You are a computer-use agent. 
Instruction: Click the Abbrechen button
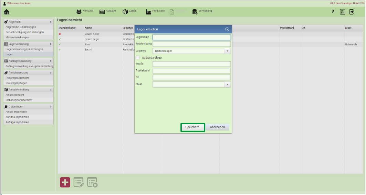(x=217, y=127)
